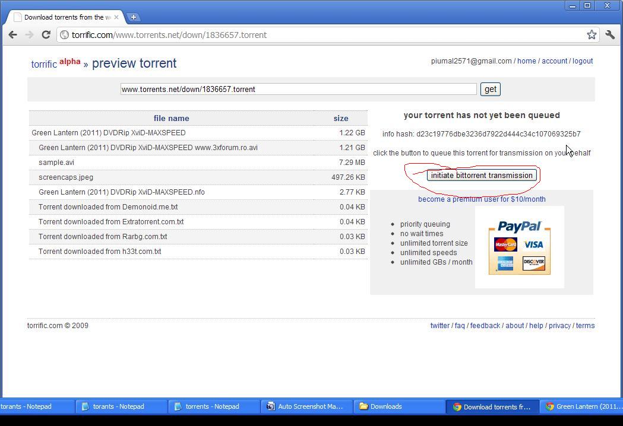623x426 pixels.
Task: Reload the page with refresh icon
Action: click(x=46, y=35)
